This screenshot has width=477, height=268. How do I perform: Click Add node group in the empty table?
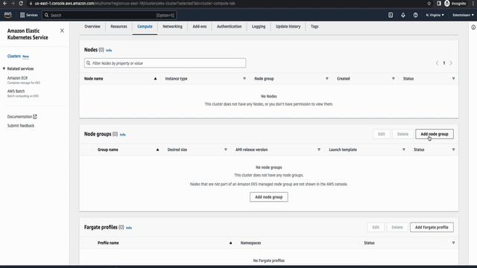[269, 197]
